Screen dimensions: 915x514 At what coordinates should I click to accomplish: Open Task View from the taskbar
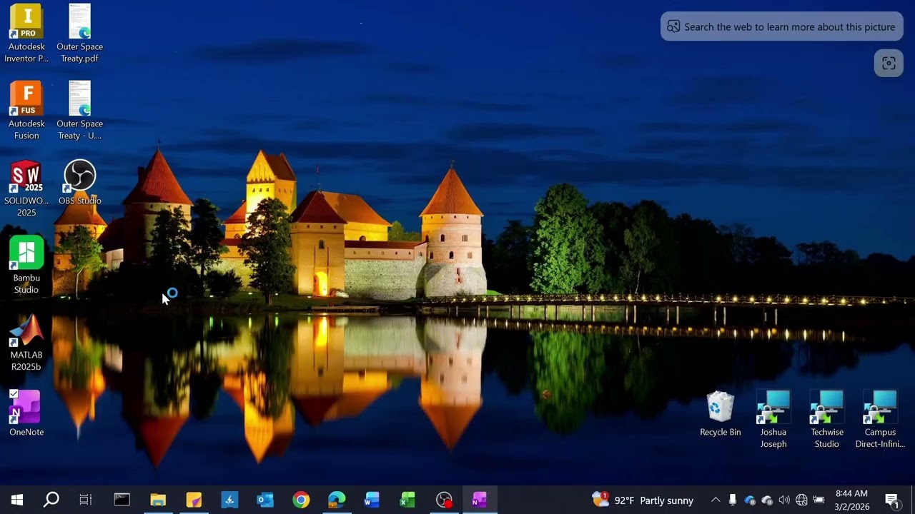tap(86, 500)
